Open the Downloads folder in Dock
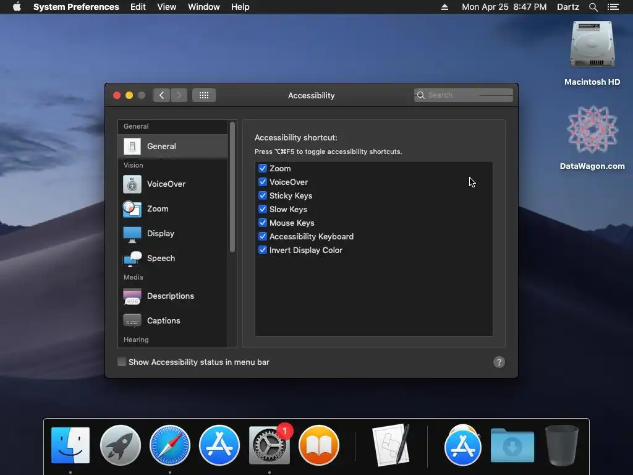 pyautogui.click(x=512, y=445)
